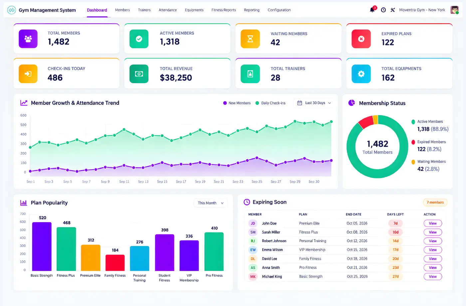Open the Equipments menu
Image resolution: width=466 pixels, height=306 pixels.
point(194,10)
